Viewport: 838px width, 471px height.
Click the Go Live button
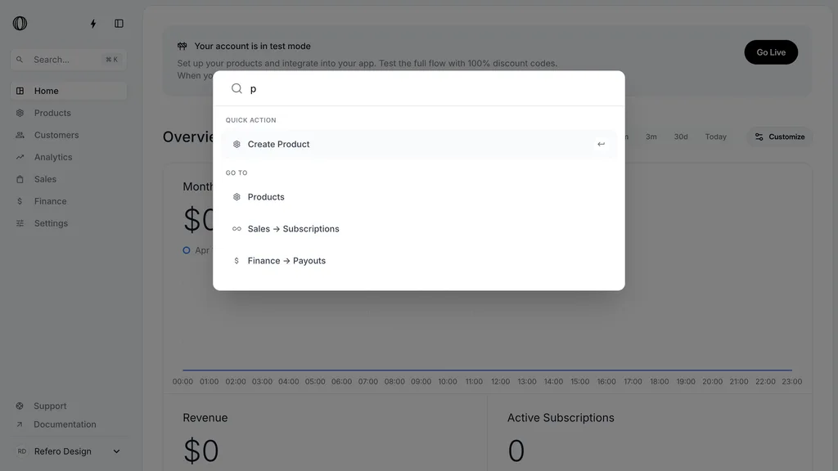pyautogui.click(x=771, y=52)
